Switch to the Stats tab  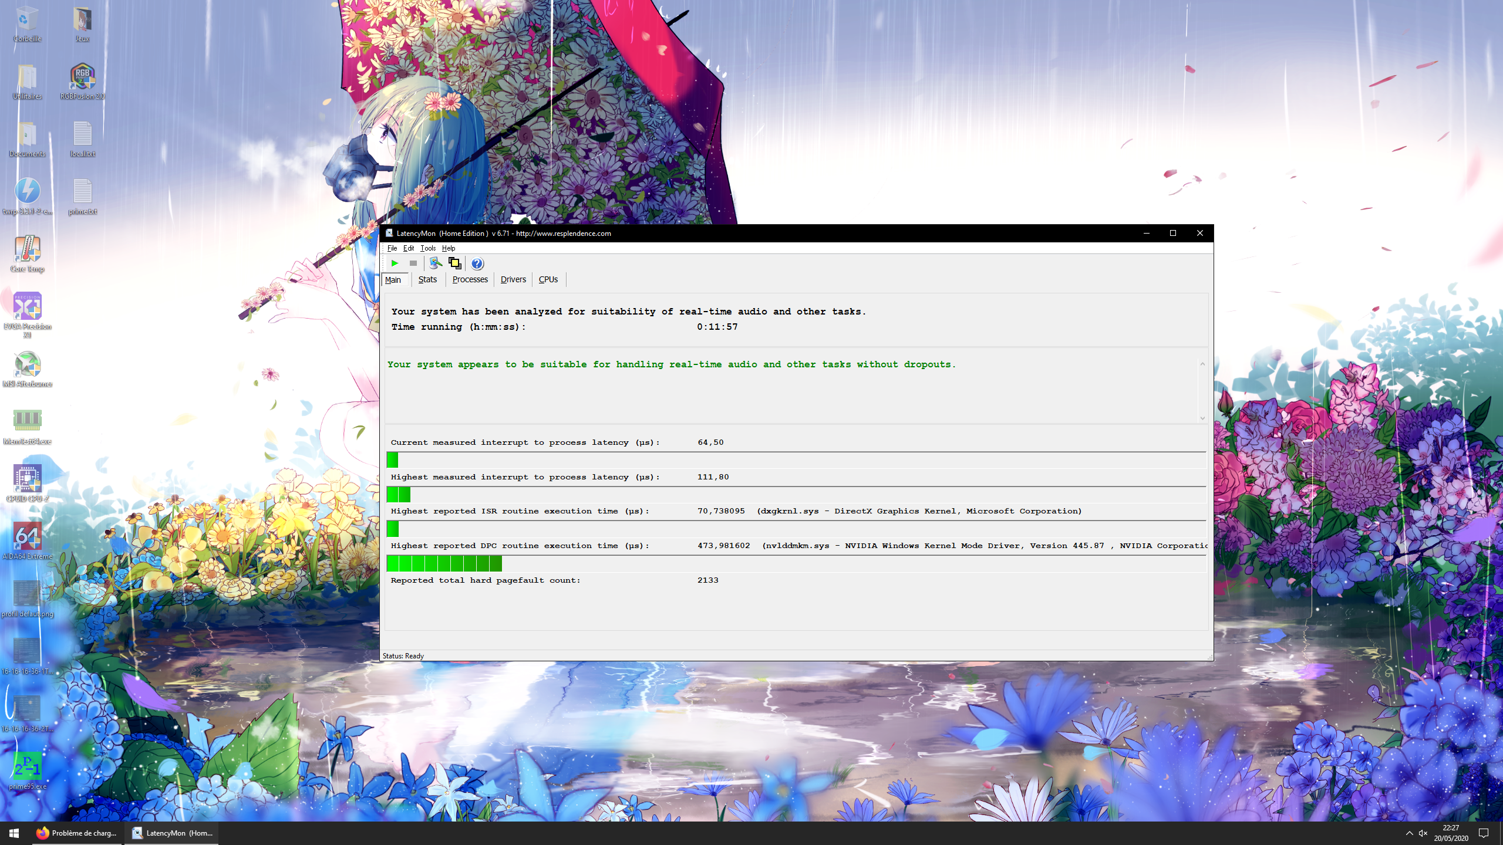pos(427,279)
